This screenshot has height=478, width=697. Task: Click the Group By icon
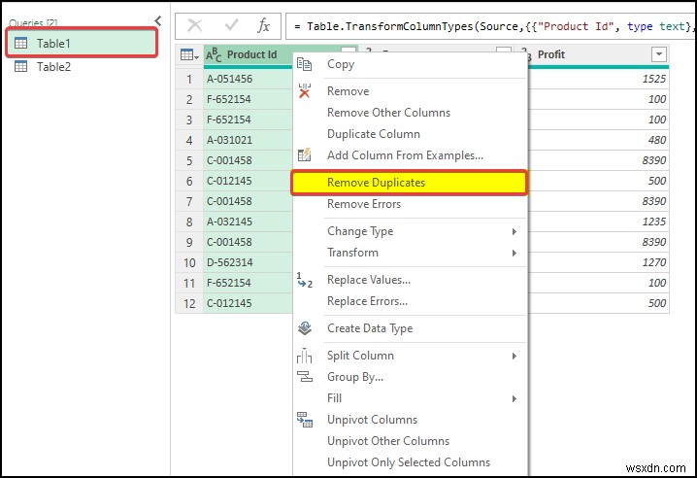pyautogui.click(x=305, y=377)
